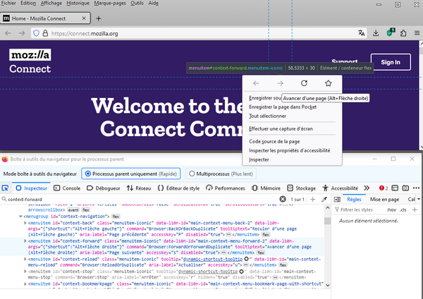Open the Affichage menu
Viewport: 423px width, 299px height.
[x=51, y=4]
